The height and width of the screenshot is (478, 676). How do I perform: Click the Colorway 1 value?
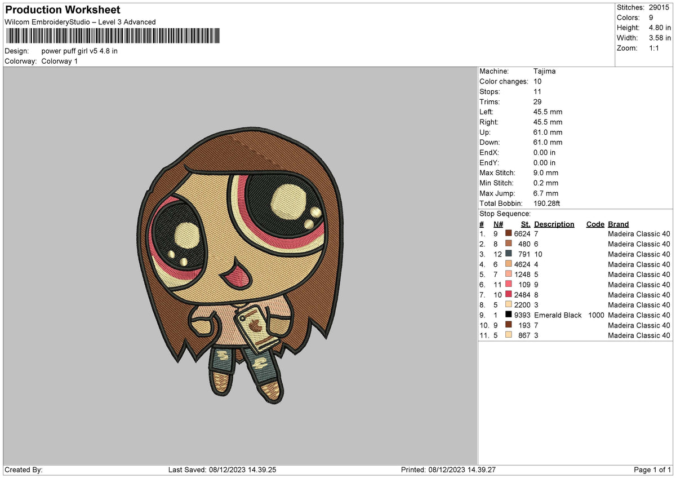coord(59,61)
